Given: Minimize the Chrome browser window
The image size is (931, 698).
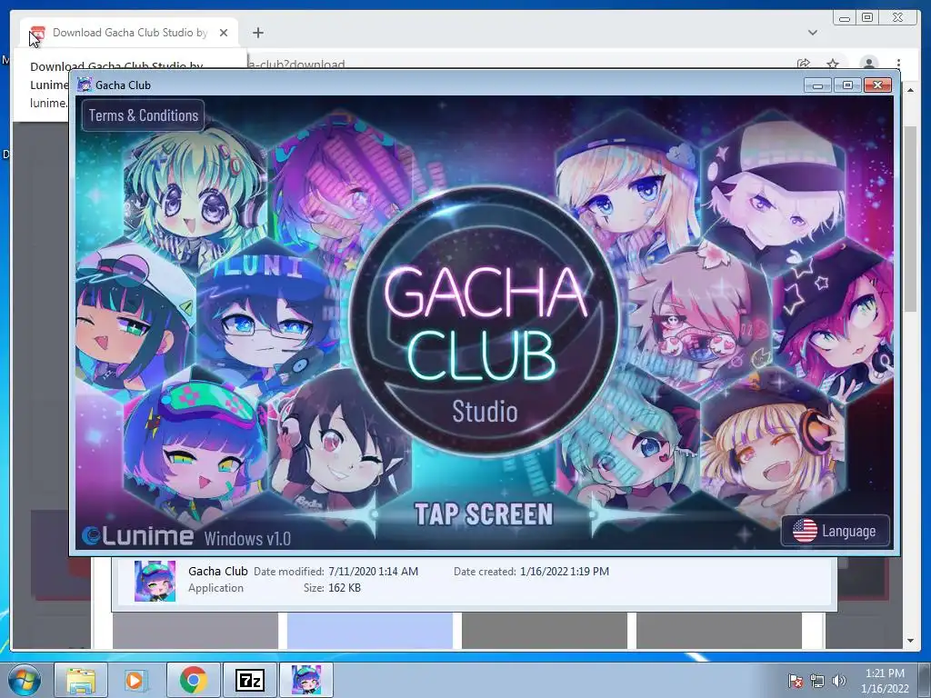Looking at the screenshot, I should 845,18.
